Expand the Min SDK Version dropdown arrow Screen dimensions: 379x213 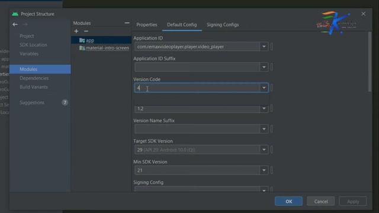264,170
